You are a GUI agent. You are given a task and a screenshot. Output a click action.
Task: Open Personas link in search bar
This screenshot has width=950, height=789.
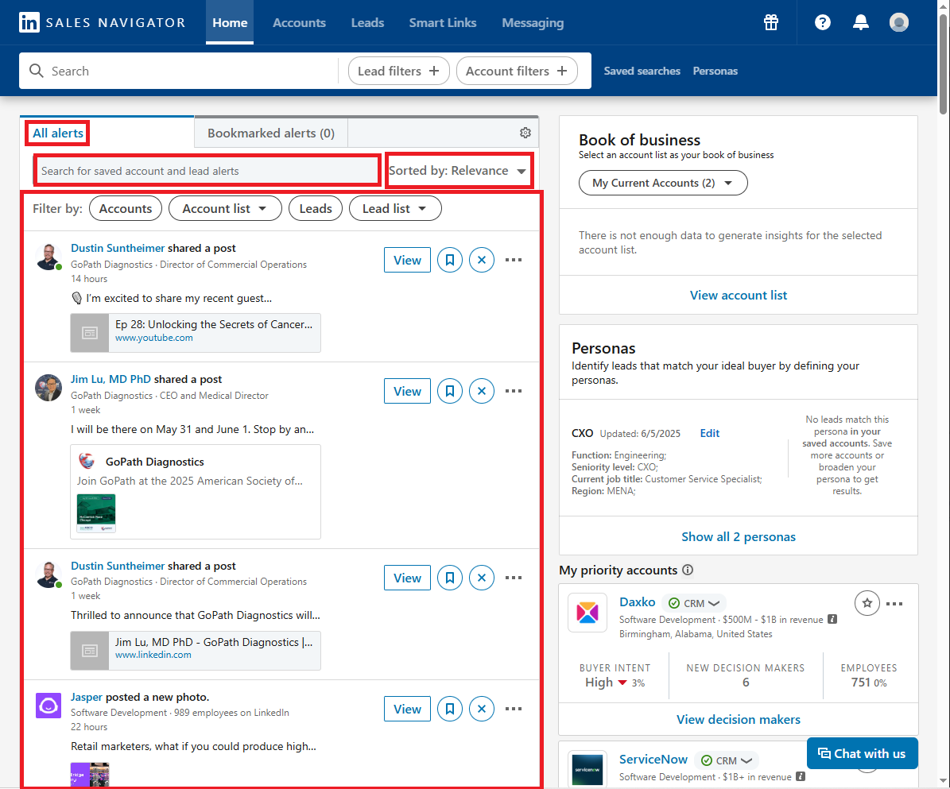click(x=715, y=71)
